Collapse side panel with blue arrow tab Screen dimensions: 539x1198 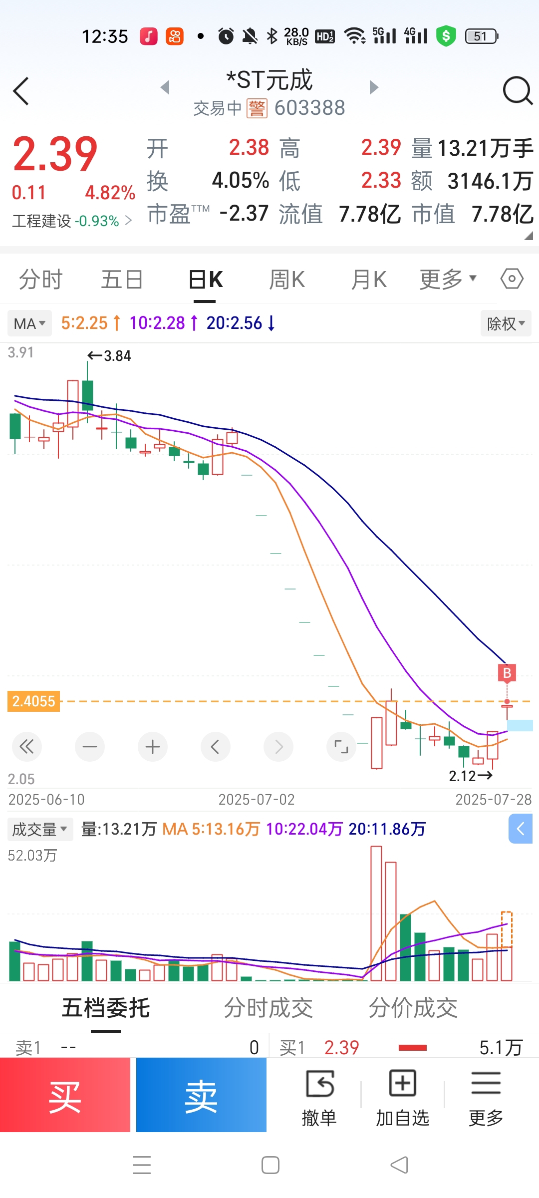521,829
